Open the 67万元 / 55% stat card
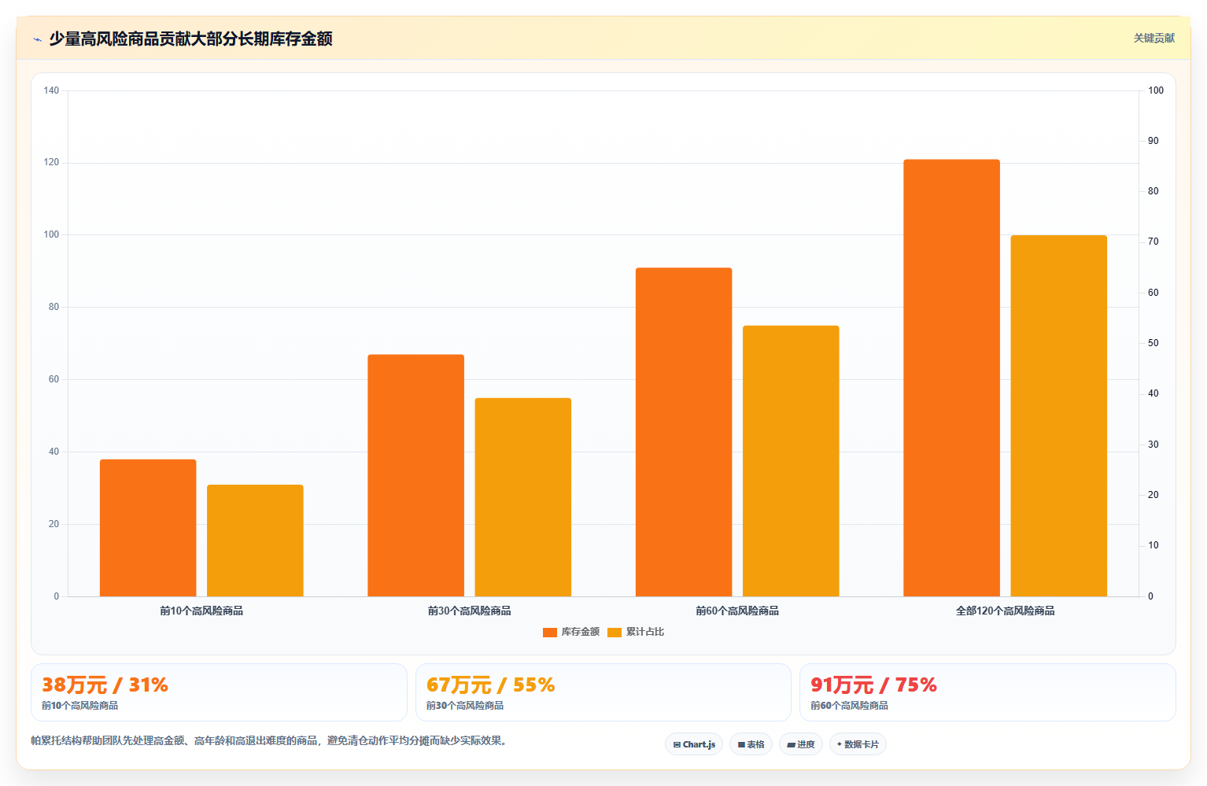This screenshot has width=1207, height=786. (603, 692)
